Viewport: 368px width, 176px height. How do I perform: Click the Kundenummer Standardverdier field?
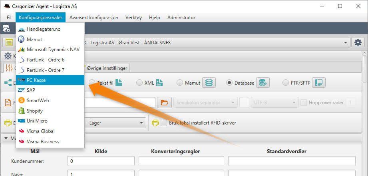point(292,161)
